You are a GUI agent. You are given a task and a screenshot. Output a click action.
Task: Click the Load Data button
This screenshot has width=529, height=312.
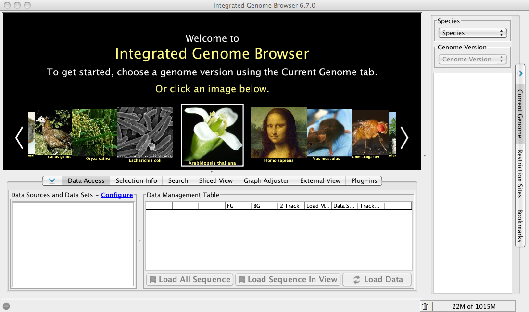point(377,279)
